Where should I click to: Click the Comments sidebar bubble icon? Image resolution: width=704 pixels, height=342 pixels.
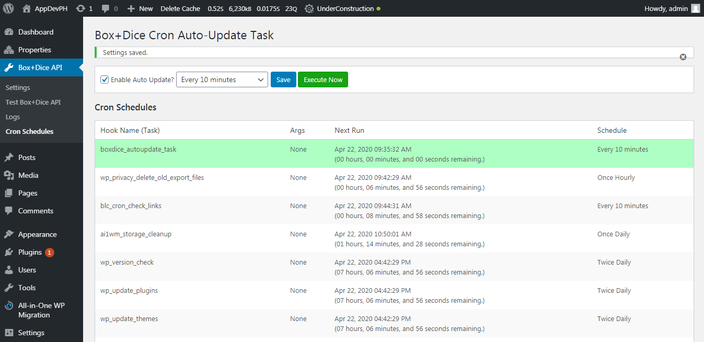(9, 211)
